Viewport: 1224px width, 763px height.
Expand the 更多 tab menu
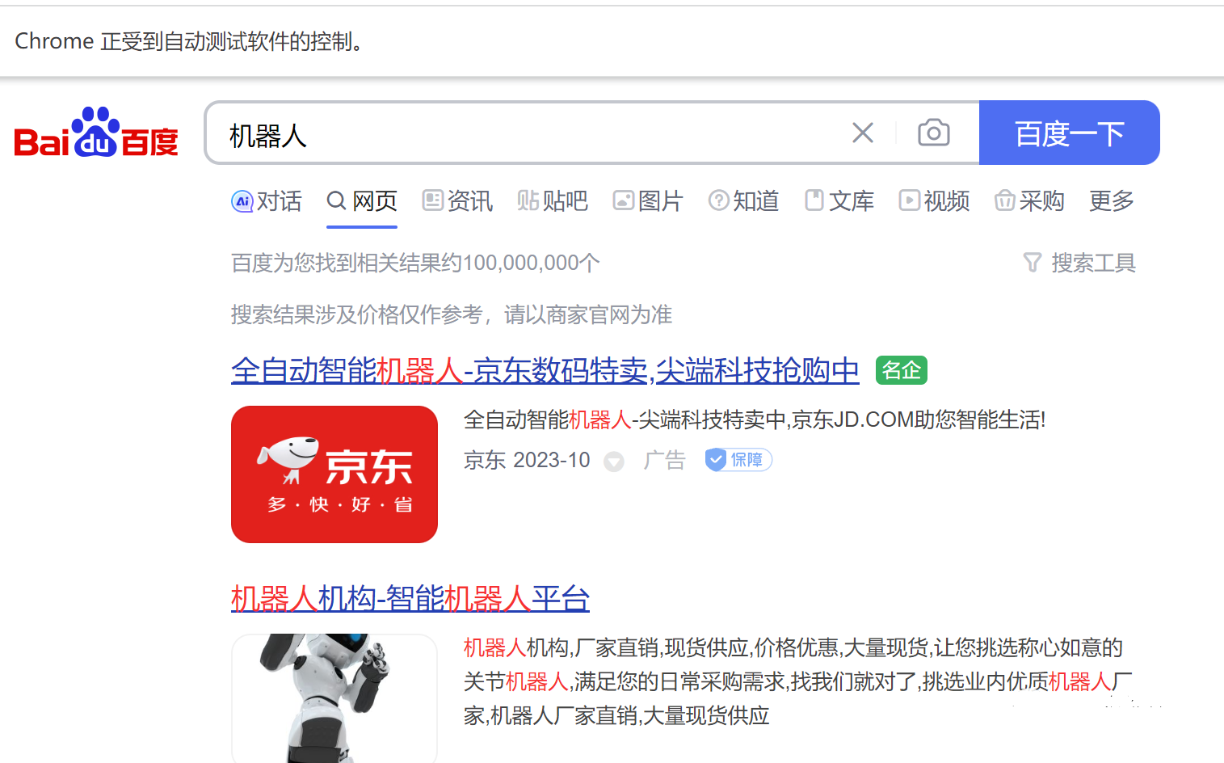tap(1112, 200)
